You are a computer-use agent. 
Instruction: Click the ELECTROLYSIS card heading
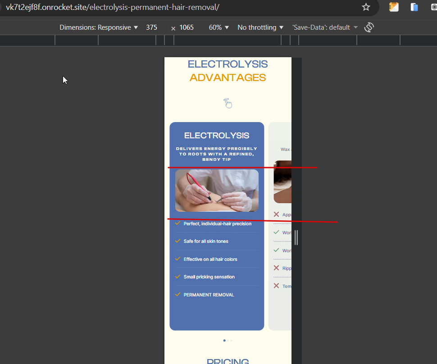tap(217, 136)
